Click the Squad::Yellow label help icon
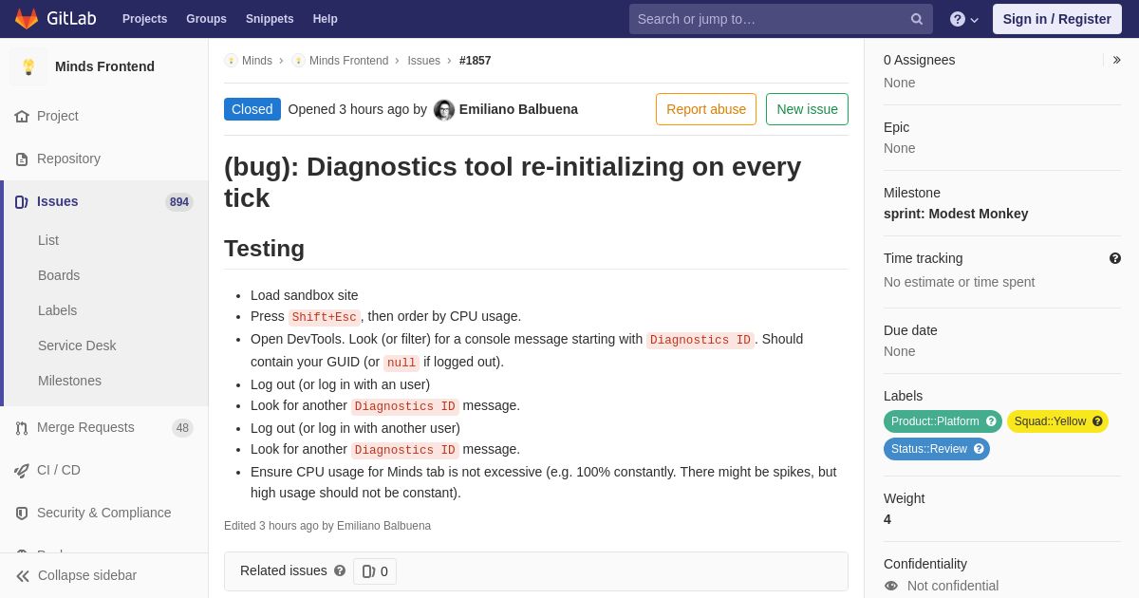Screen dimensions: 1139x598 [x=1097, y=421]
